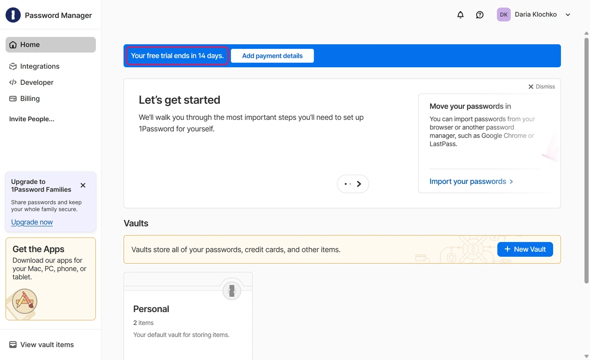Click Invite People in the sidebar
This screenshot has height=360, width=590.
point(32,119)
